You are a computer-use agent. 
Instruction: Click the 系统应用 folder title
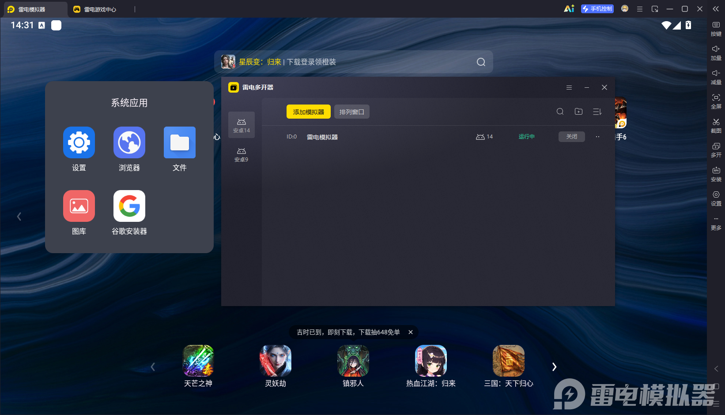(x=129, y=103)
